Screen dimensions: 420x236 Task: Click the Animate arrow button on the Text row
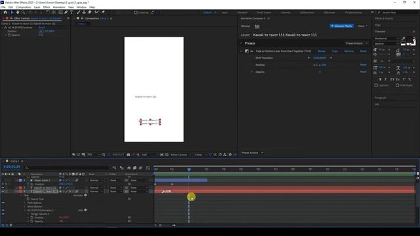point(85,195)
